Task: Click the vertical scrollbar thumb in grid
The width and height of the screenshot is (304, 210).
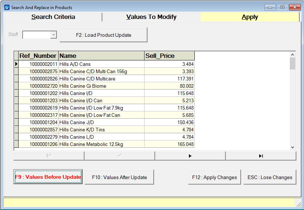Action: click(293, 64)
